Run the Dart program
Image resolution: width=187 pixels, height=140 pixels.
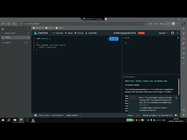pos(114,39)
